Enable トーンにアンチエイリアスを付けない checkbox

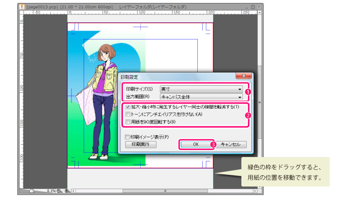pos(128,114)
